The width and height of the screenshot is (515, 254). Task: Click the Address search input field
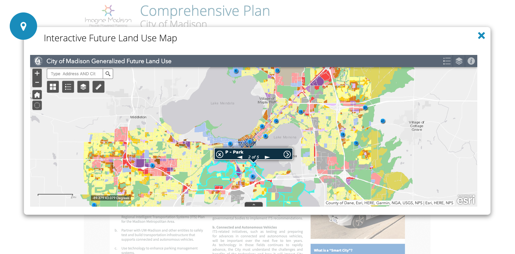click(75, 74)
